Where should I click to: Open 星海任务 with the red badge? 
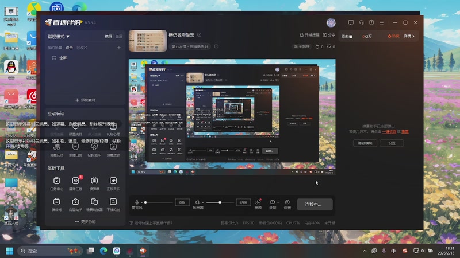75,183
